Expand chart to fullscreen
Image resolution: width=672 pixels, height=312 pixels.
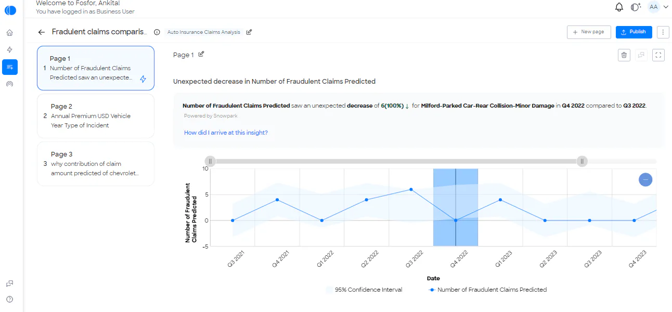658,55
